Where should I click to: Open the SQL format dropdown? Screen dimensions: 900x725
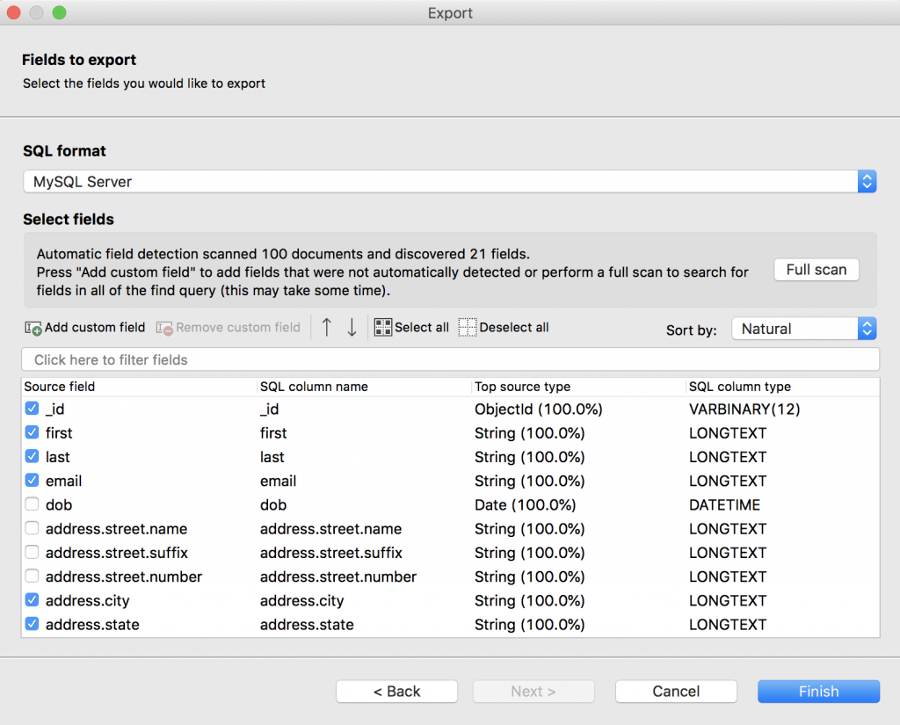pos(449,182)
